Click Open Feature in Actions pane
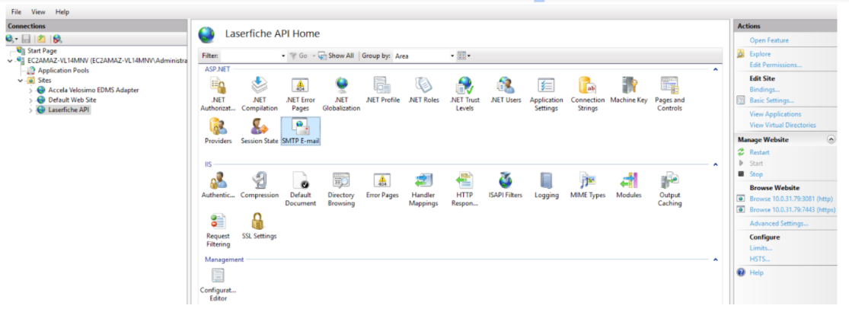Image resolution: width=849 pixels, height=312 pixels. pyautogui.click(x=769, y=40)
